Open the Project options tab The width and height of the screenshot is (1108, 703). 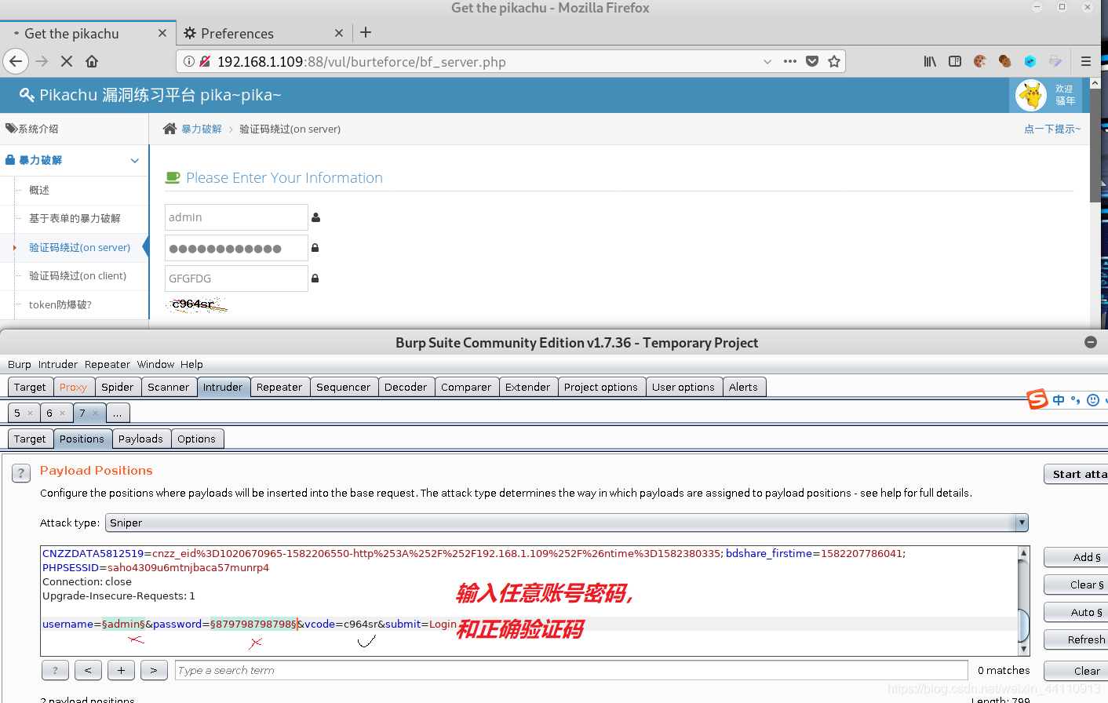[x=601, y=387]
